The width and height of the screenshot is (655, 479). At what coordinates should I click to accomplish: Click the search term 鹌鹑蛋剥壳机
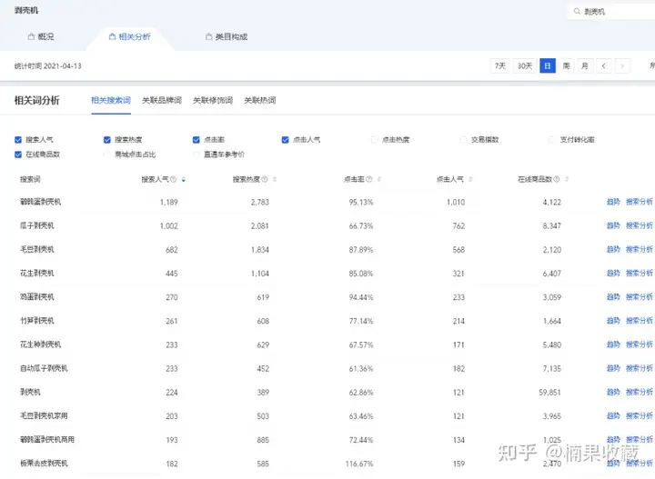click(x=41, y=202)
